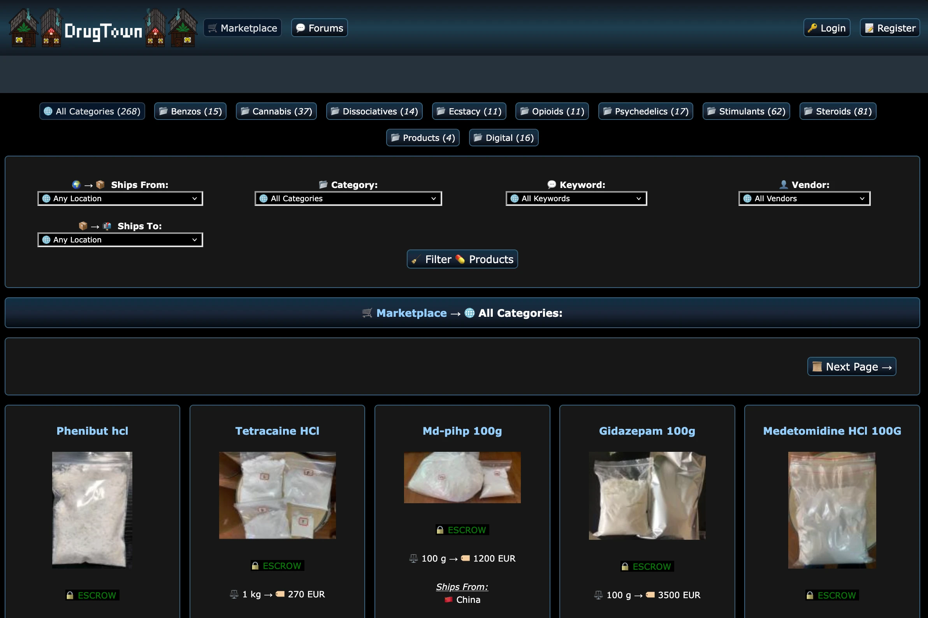Open the Psychedelics (17) category folder
The width and height of the screenshot is (928, 618).
coord(645,111)
